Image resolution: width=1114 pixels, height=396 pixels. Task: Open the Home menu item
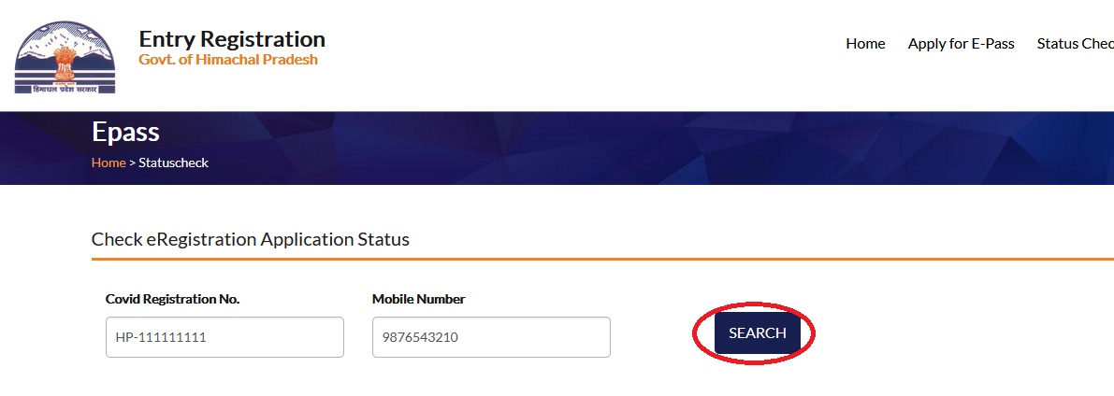[x=865, y=44]
